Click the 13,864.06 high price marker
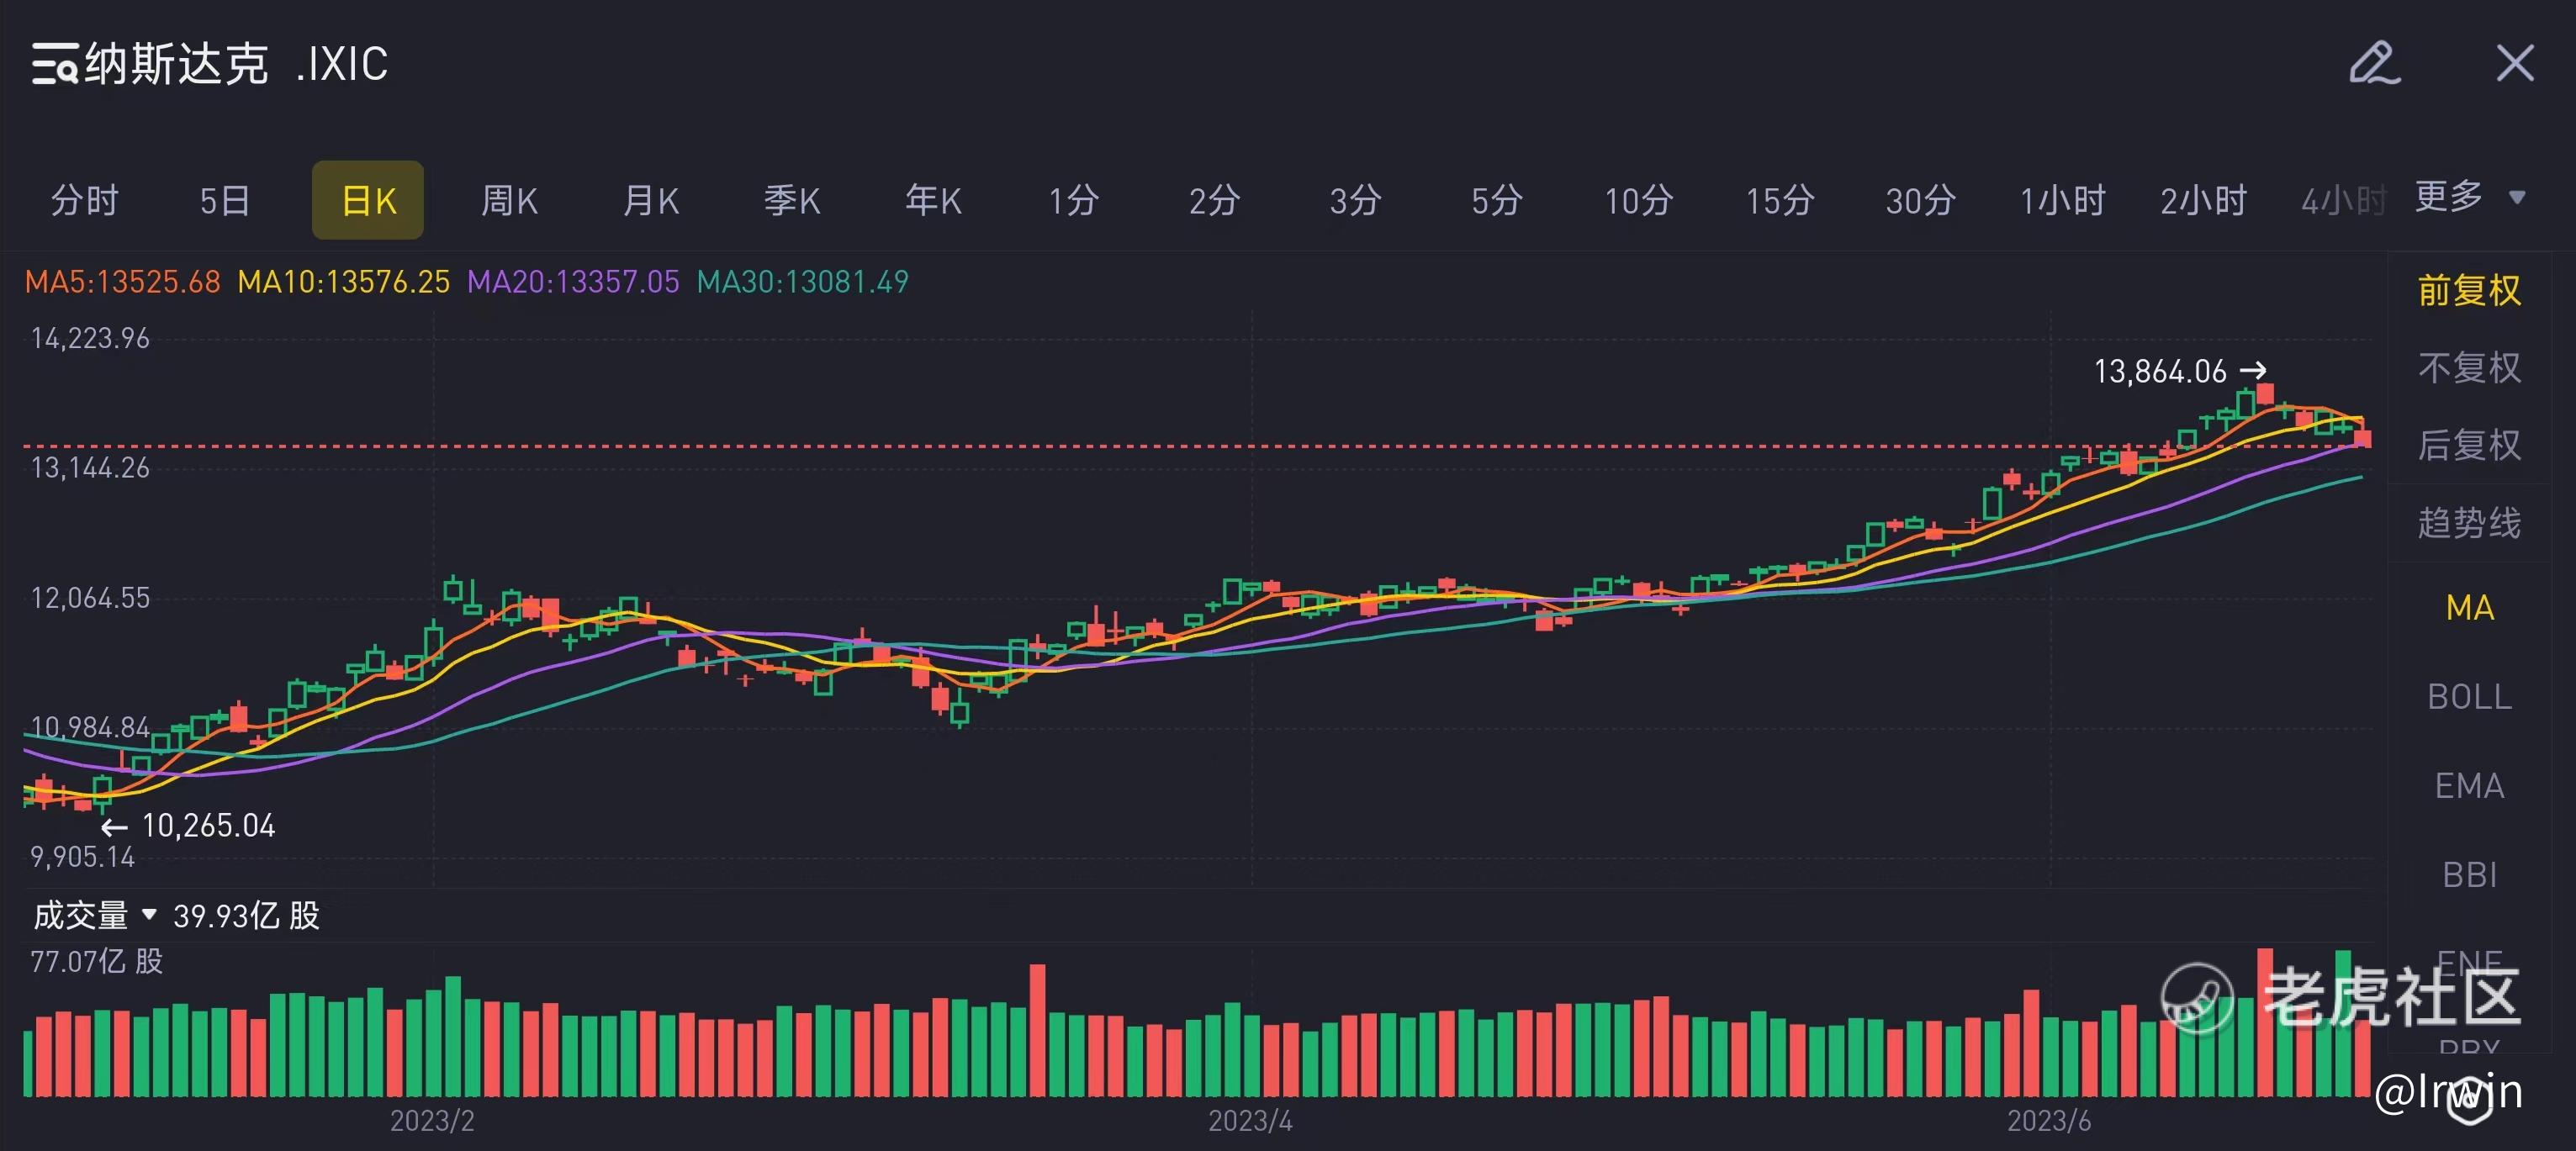This screenshot has height=1151, width=2576. (x=2180, y=371)
